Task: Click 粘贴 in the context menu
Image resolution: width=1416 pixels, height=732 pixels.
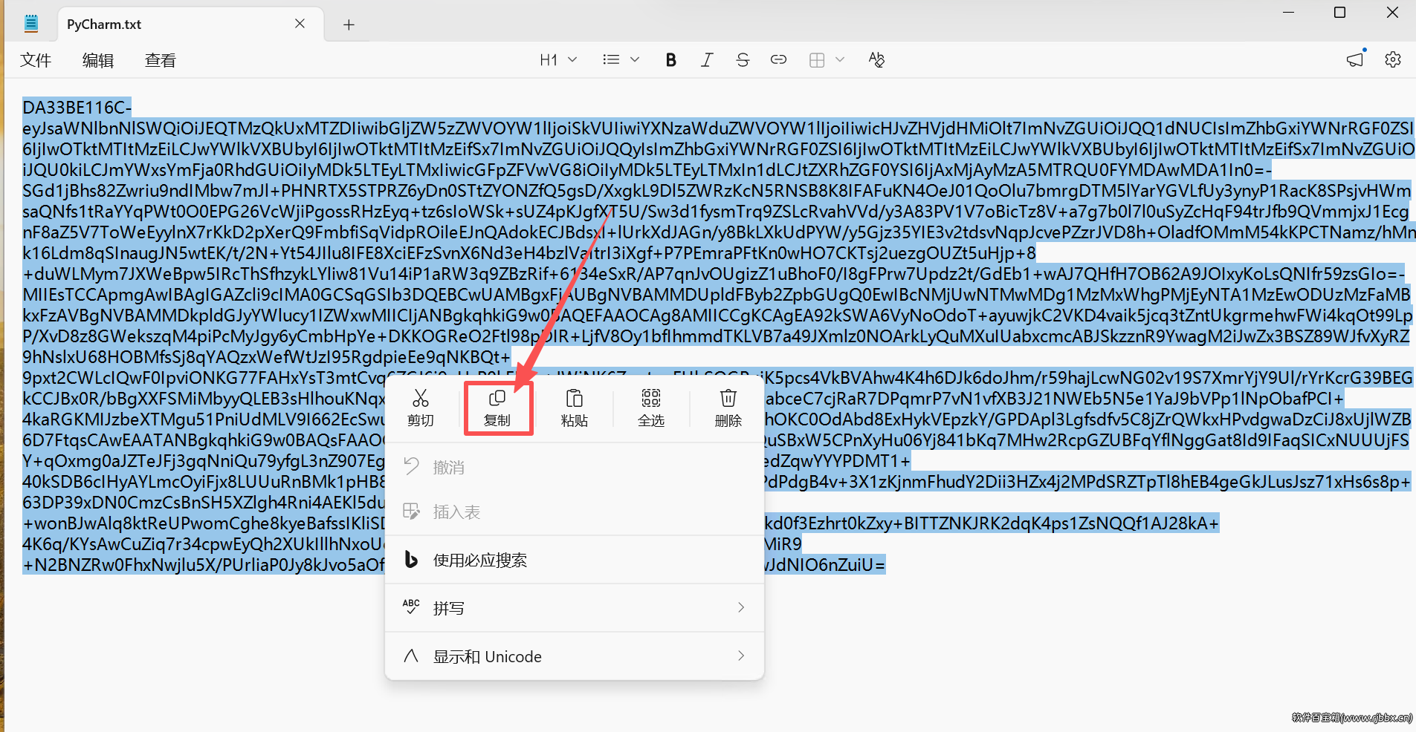Action: click(x=574, y=408)
